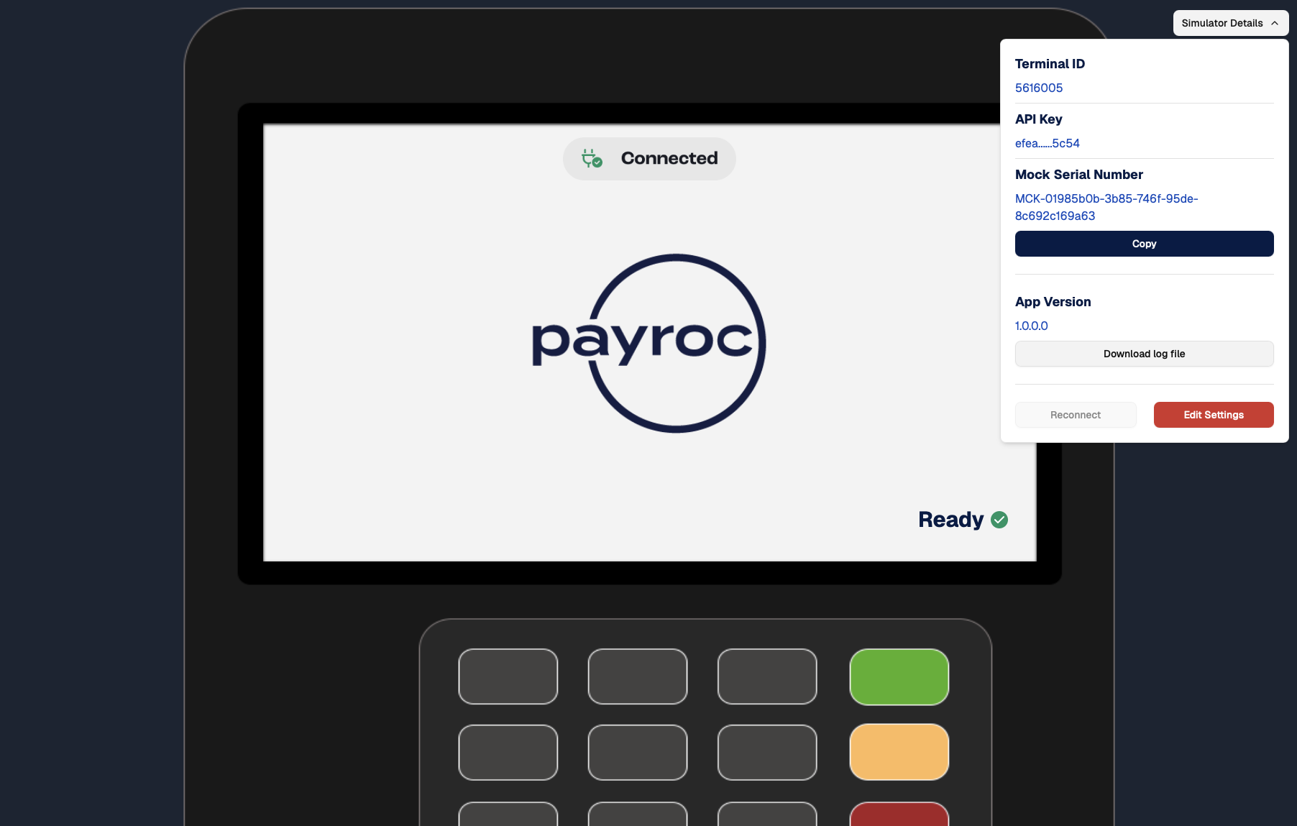Click the Ready status indicator
Viewport: 1297px width, 826px height.
click(x=962, y=520)
